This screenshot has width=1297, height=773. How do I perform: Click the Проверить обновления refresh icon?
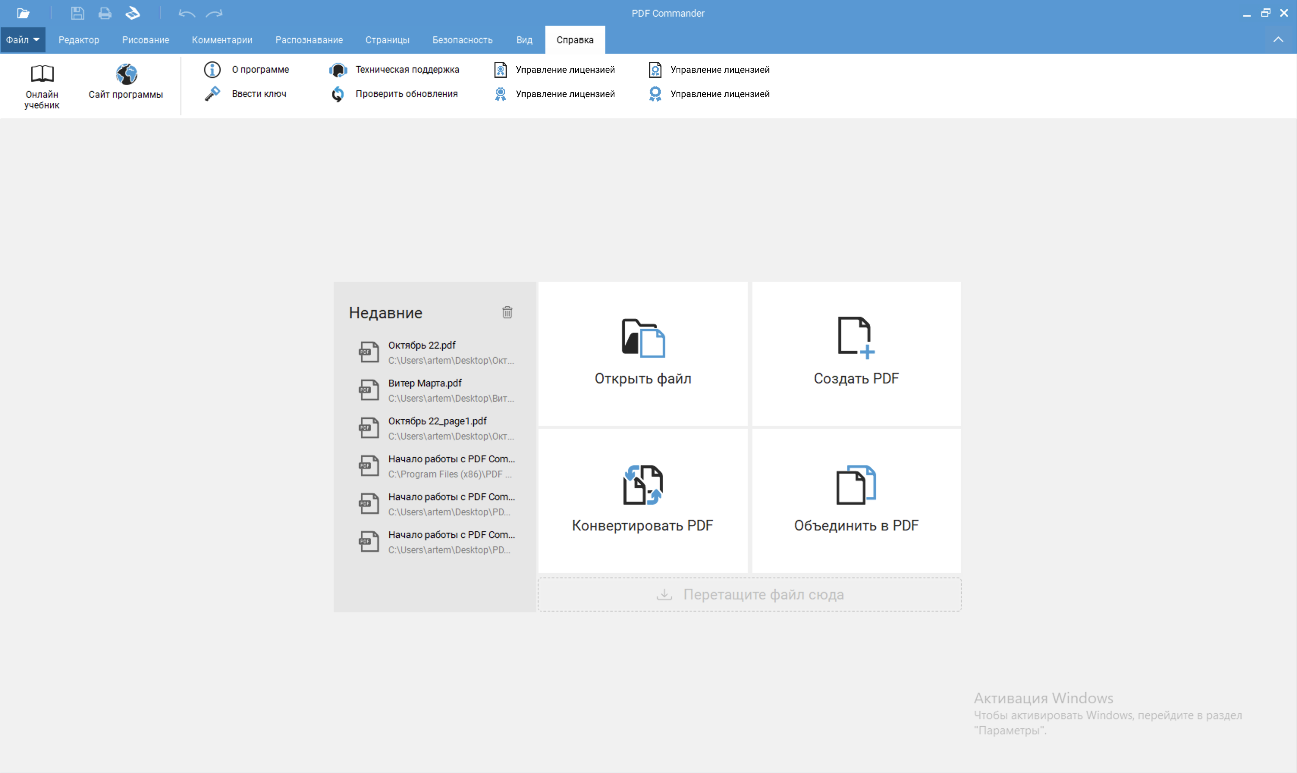point(338,94)
